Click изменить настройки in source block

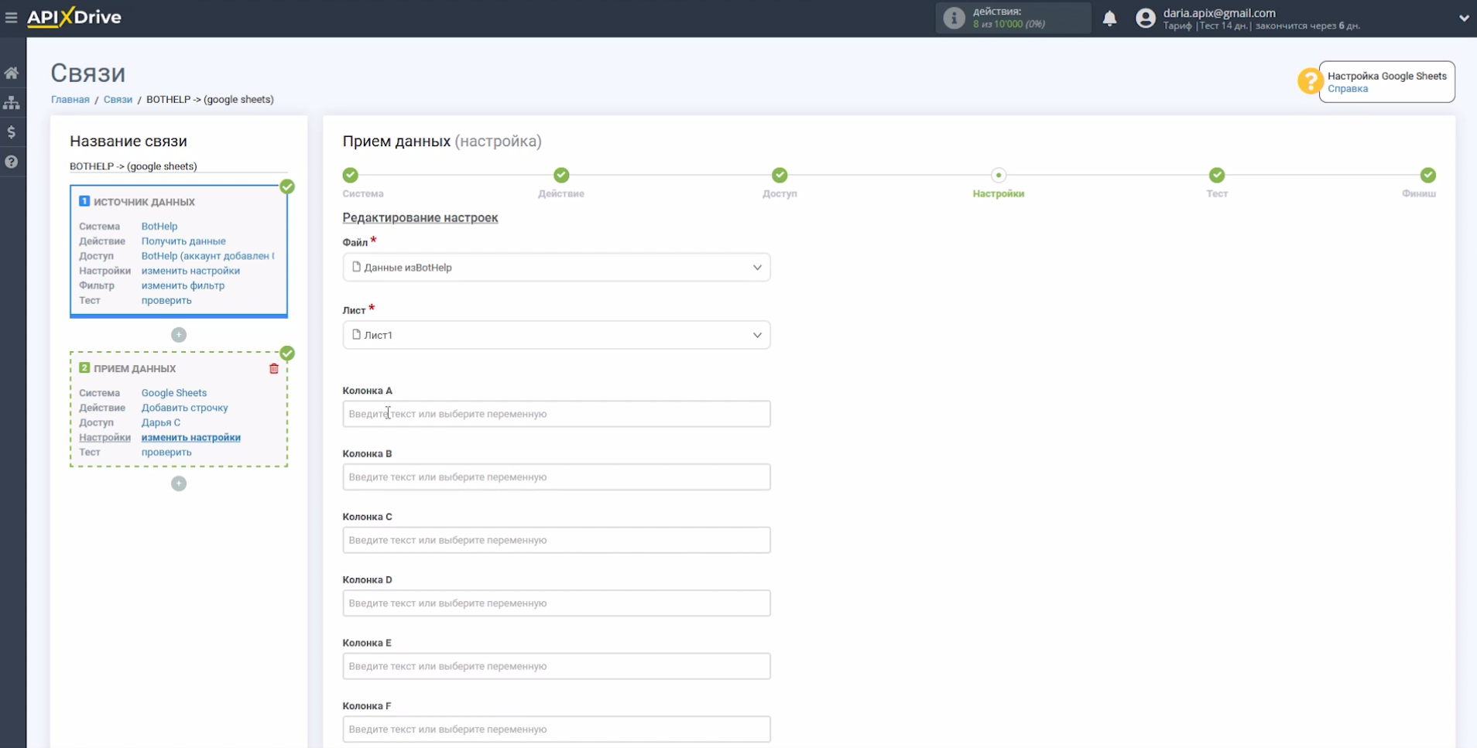190,271
